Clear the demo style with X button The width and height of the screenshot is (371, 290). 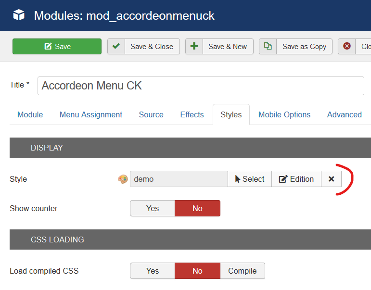point(331,179)
